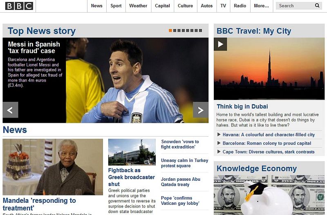327x215 pixels.
Task: Play the BBC Travel Dubai video
Action: click(x=220, y=44)
